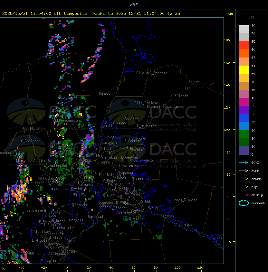Click the Encon place label
Image resolution: width=268 pixels, height=272 pixels.
193,82
